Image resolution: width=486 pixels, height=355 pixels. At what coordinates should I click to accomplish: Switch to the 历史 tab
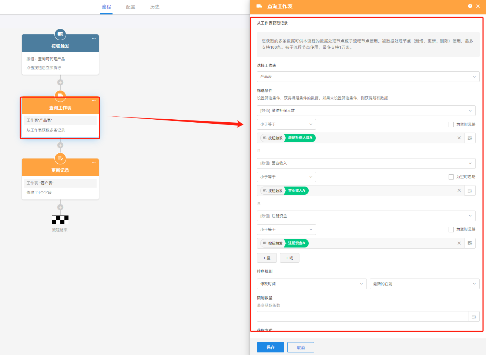155,7
